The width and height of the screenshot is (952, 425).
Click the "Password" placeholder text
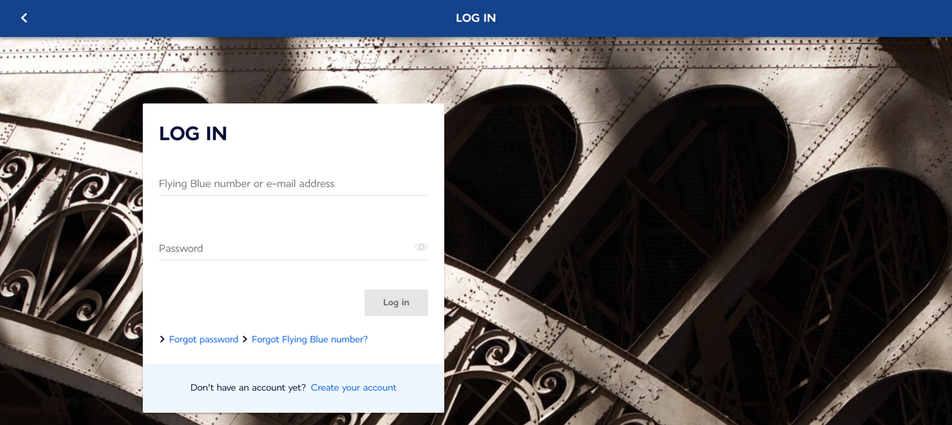click(x=181, y=248)
